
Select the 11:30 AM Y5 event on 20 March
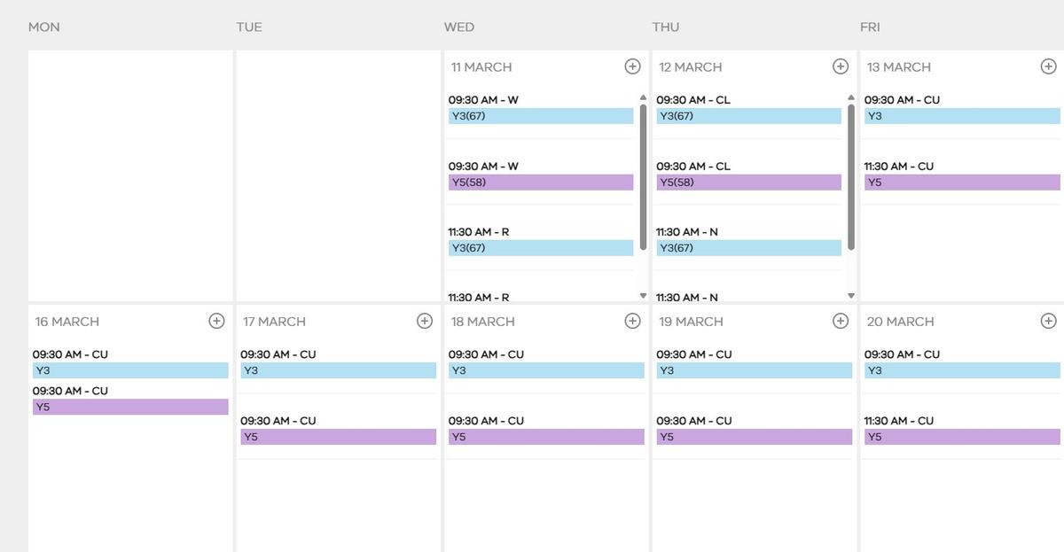[962, 437]
